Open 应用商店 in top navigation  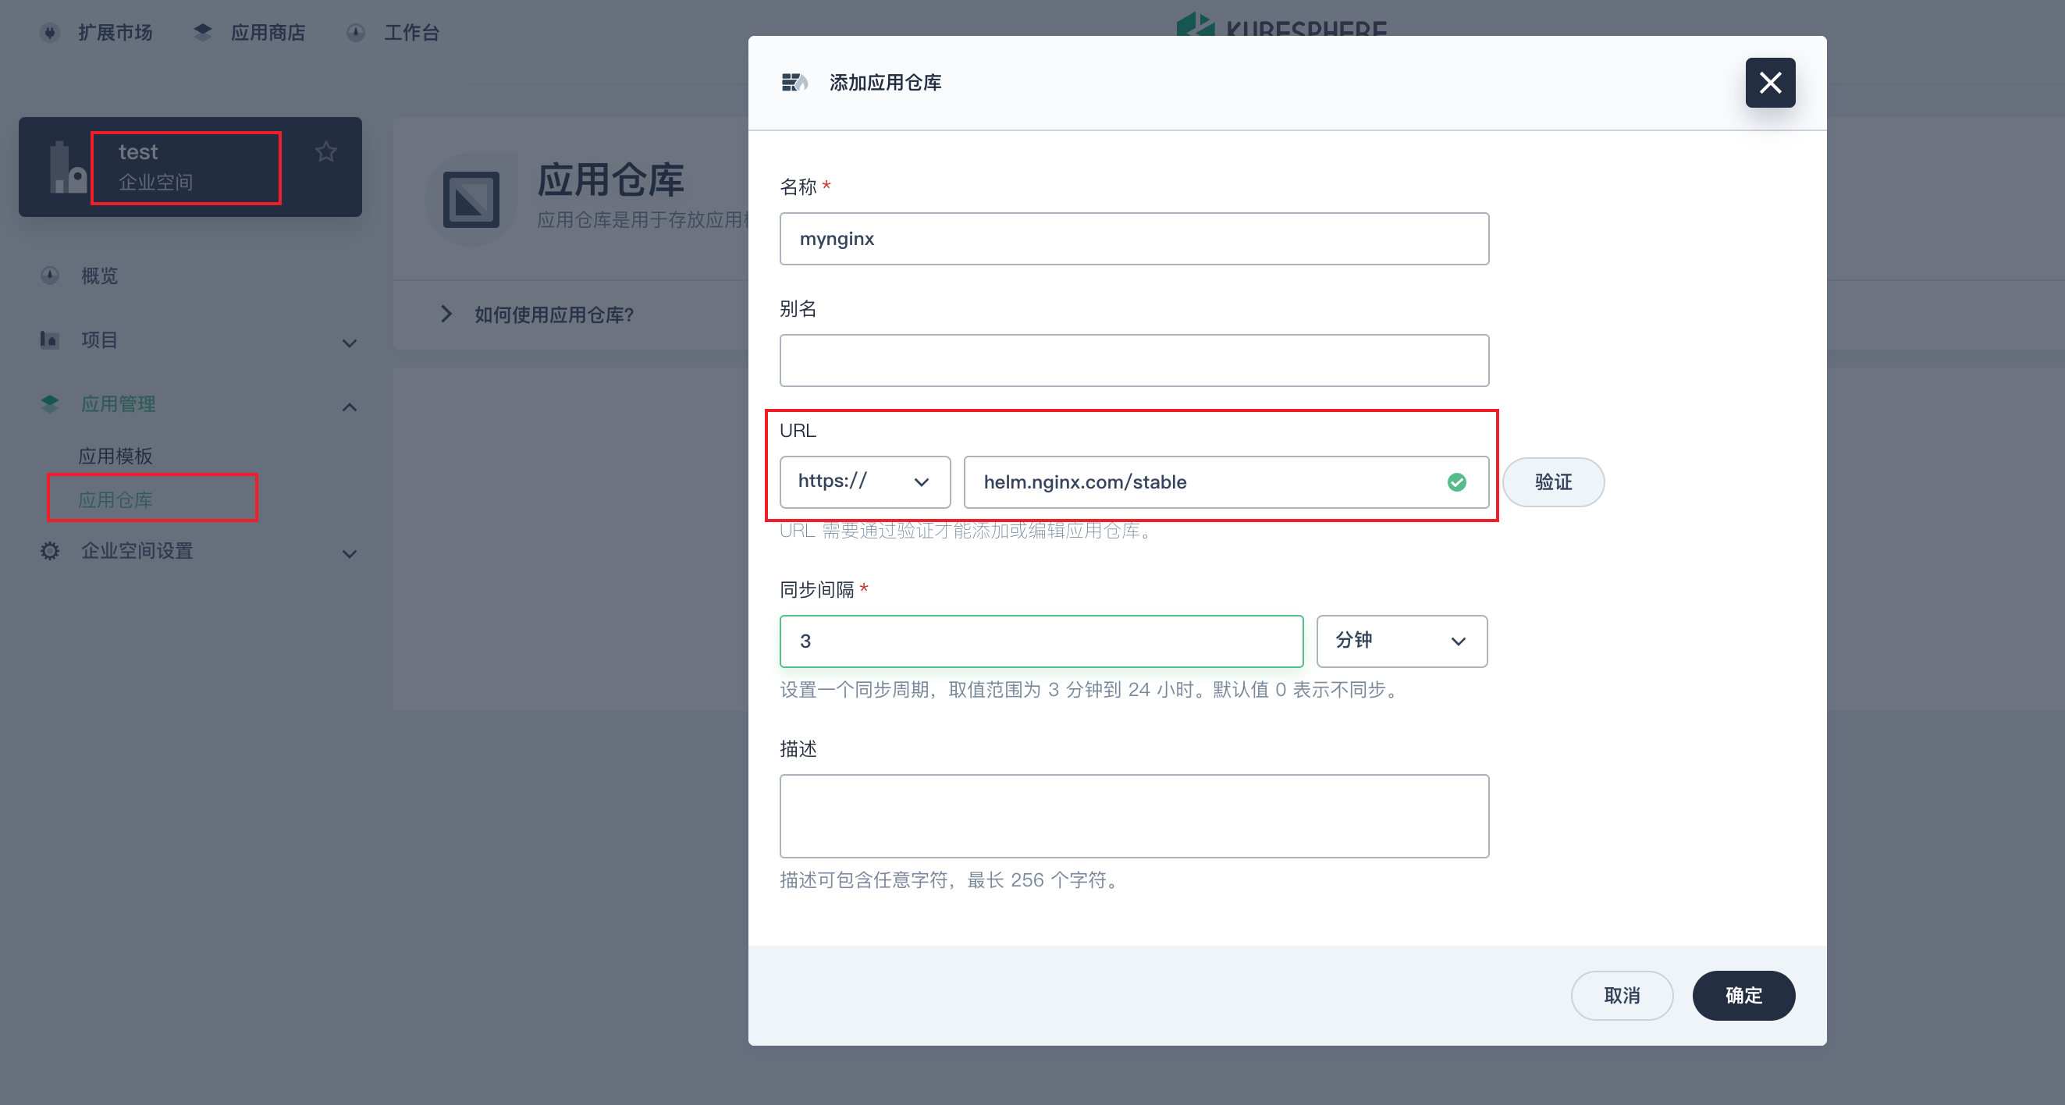[268, 33]
